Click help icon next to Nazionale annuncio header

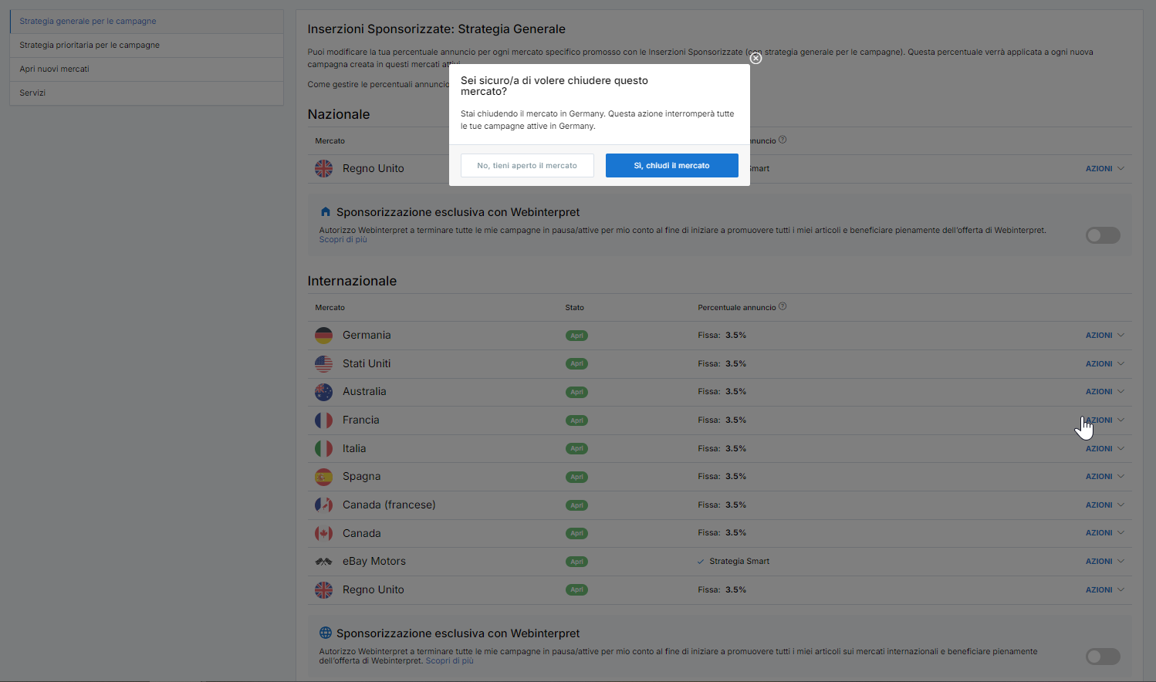tap(782, 140)
